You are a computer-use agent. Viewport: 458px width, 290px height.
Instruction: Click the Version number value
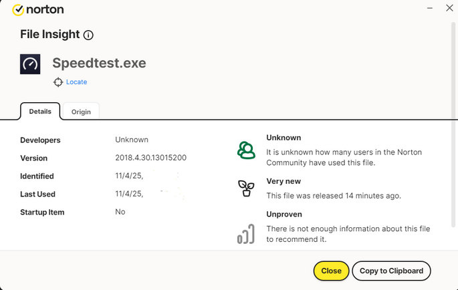pos(150,158)
